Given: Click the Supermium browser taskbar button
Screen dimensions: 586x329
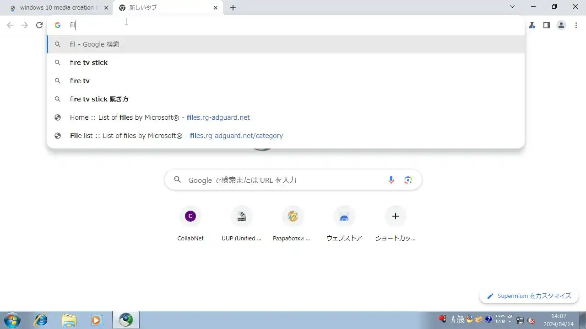Looking at the screenshot, I should [x=126, y=320].
